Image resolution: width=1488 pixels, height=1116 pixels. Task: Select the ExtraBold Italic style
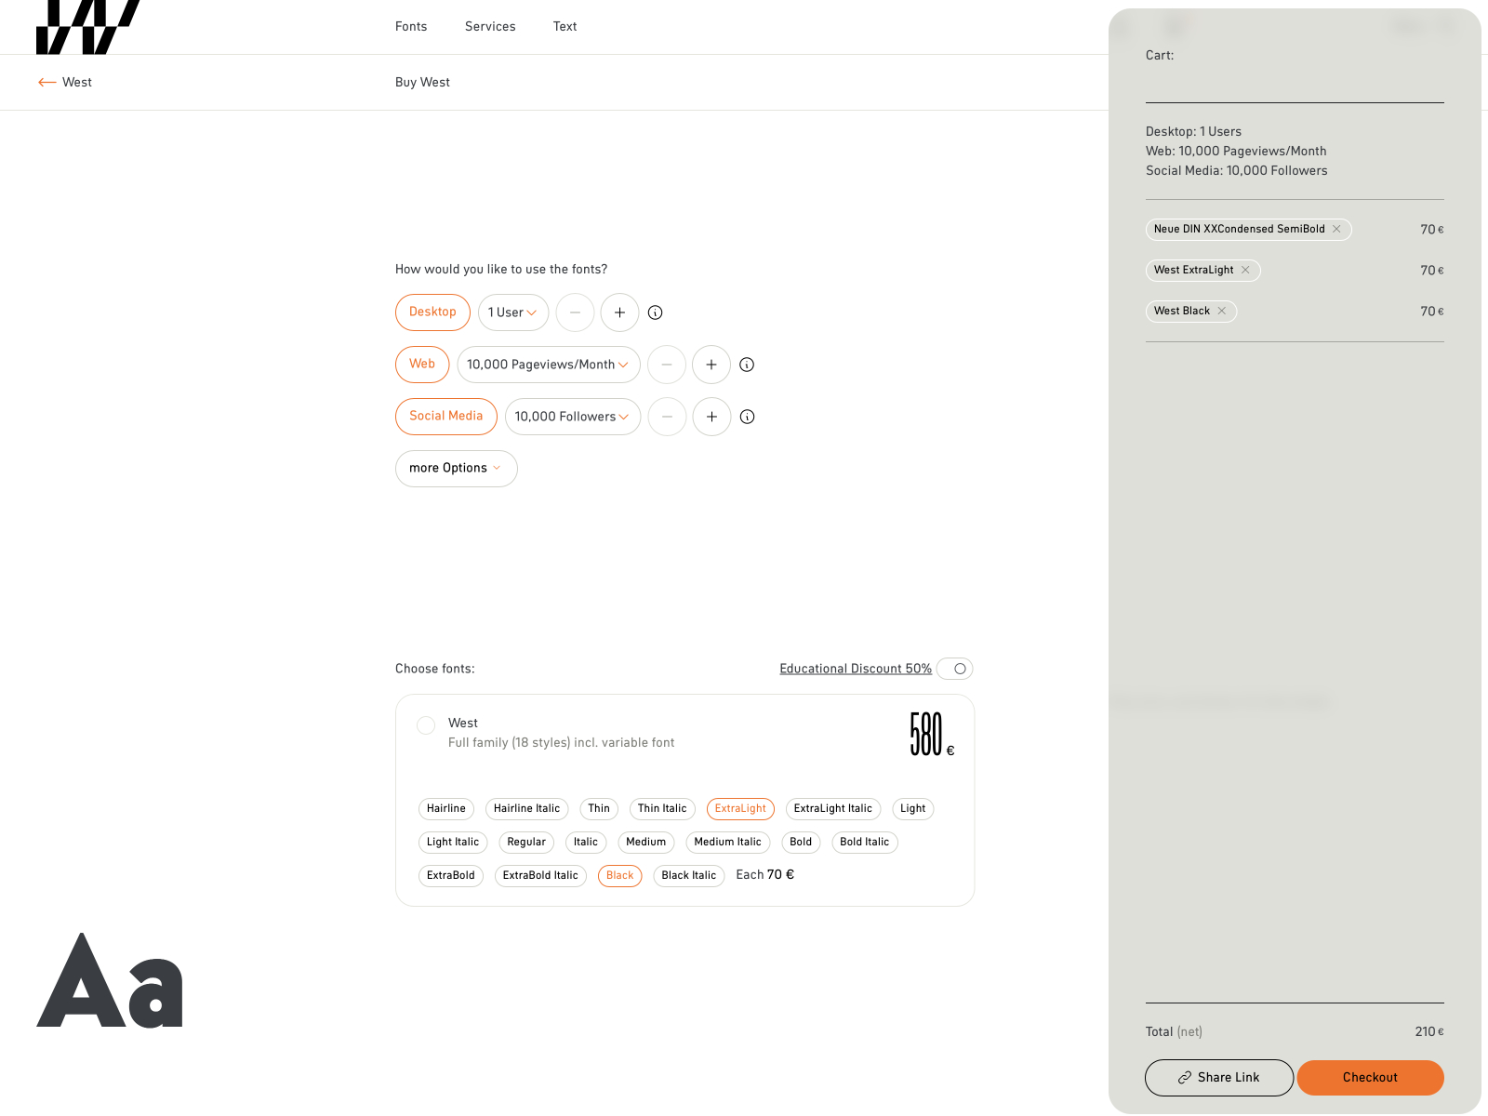tap(540, 876)
